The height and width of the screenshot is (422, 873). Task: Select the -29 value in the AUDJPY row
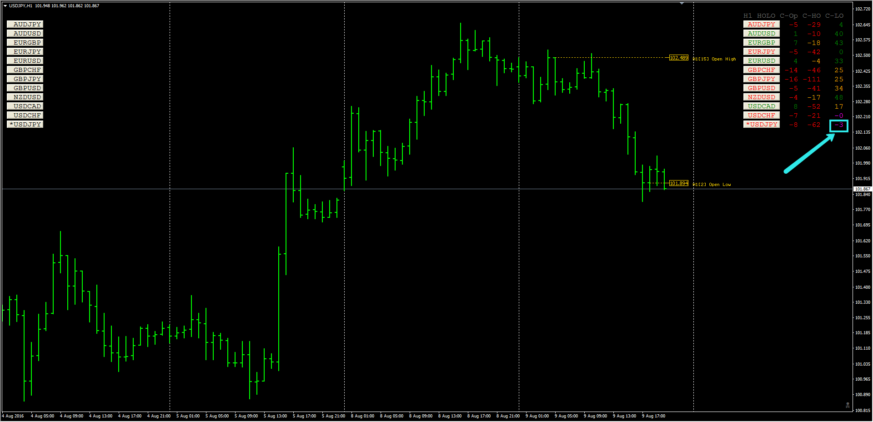(x=814, y=25)
